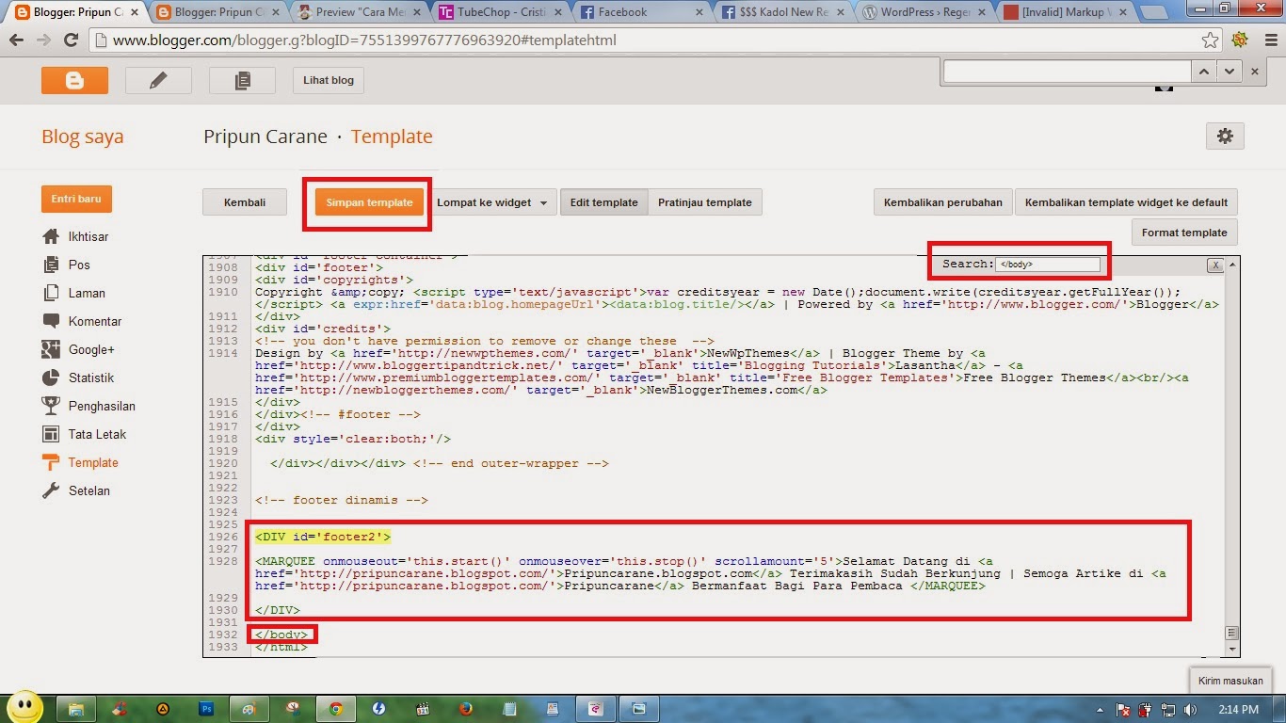Click the browser extension icon beside the star
Image resolution: width=1286 pixels, height=723 pixels.
pyautogui.click(x=1240, y=40)
